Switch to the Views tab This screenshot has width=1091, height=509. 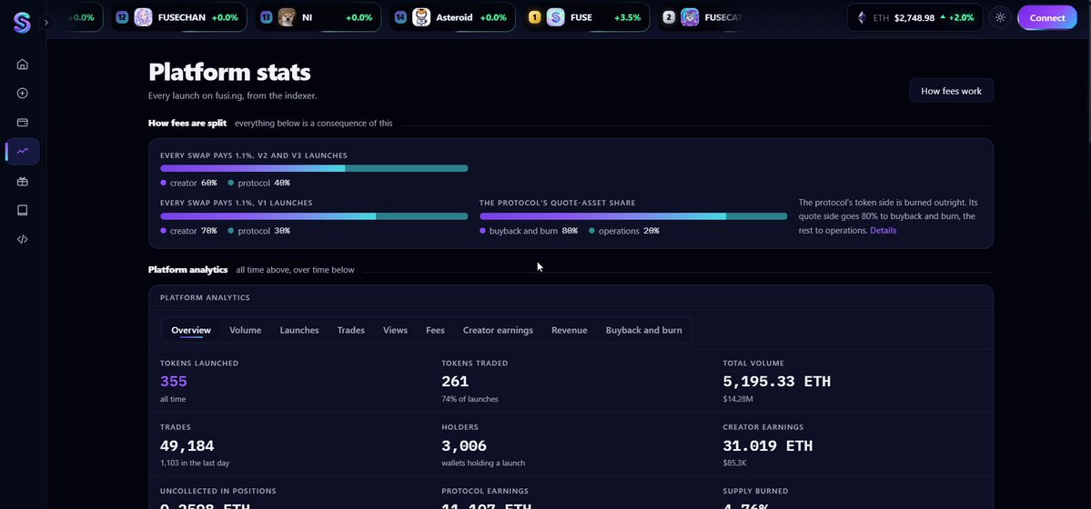tap(395, 330)
